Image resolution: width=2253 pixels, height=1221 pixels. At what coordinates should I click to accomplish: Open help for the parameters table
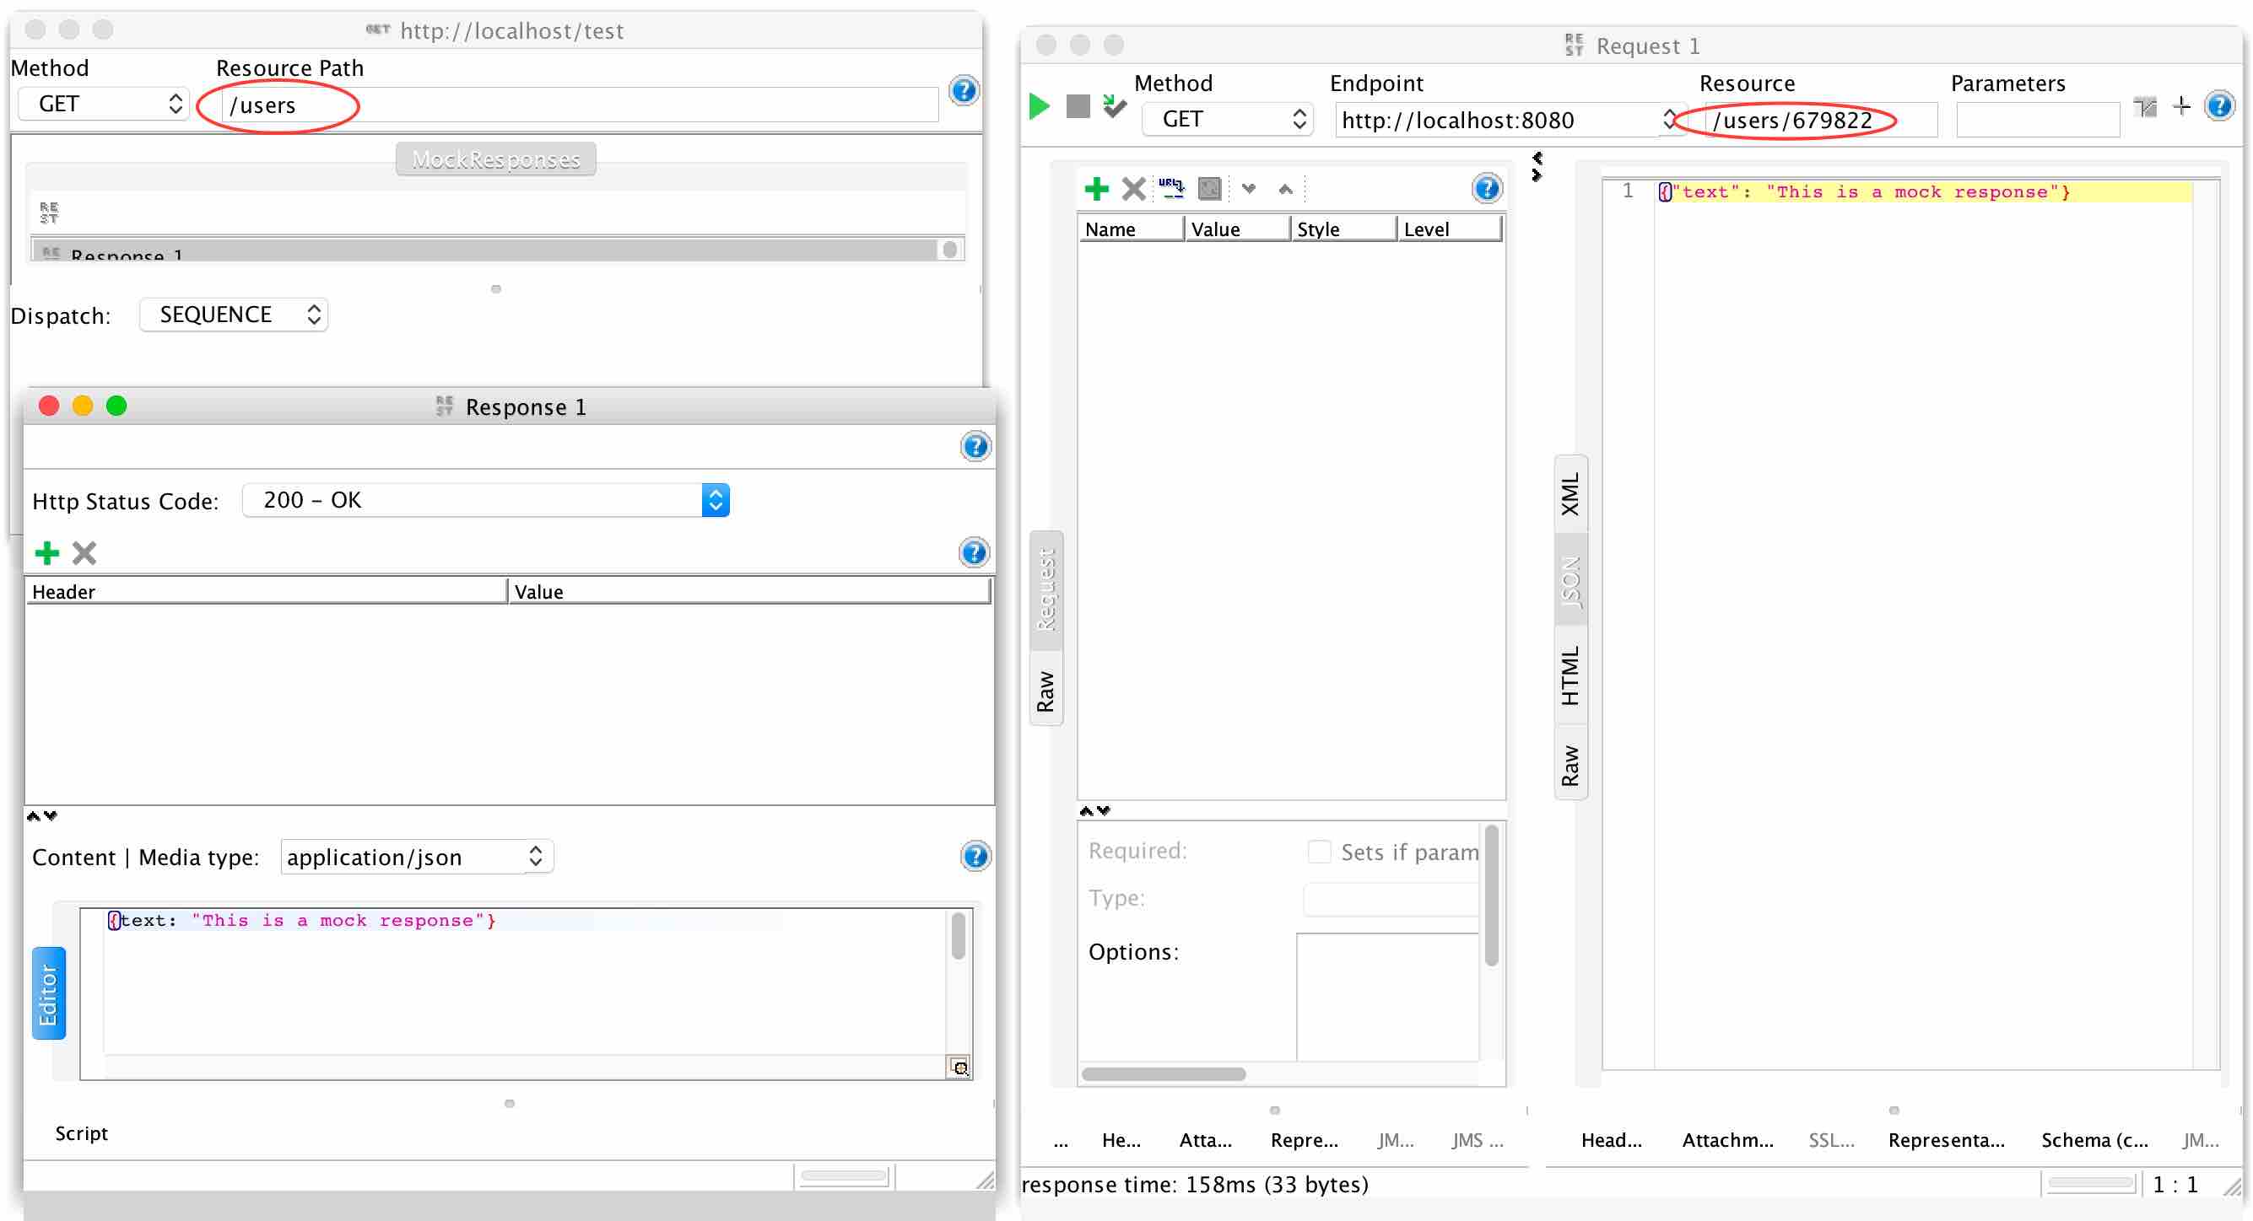point(1487,188)
